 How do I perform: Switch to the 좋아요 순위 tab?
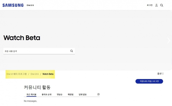(47, 94)
